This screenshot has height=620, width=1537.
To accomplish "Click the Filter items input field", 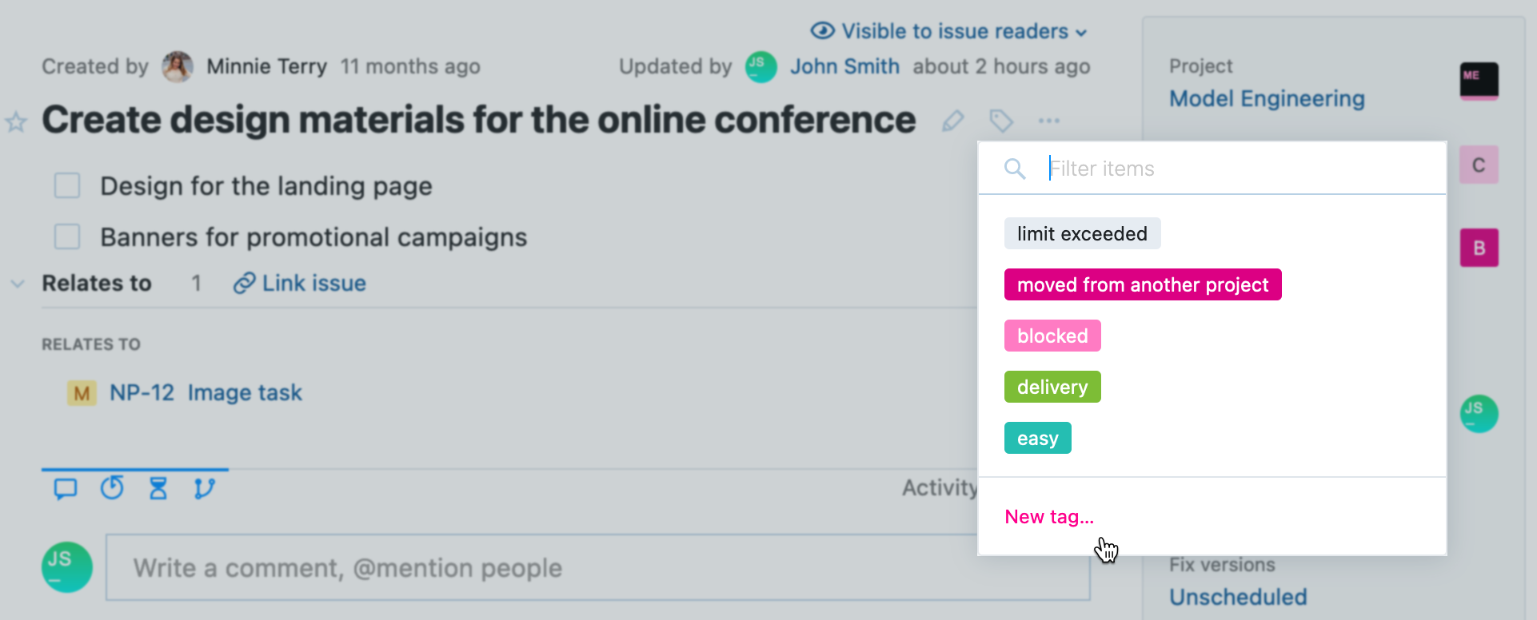I will (1200, 169).
